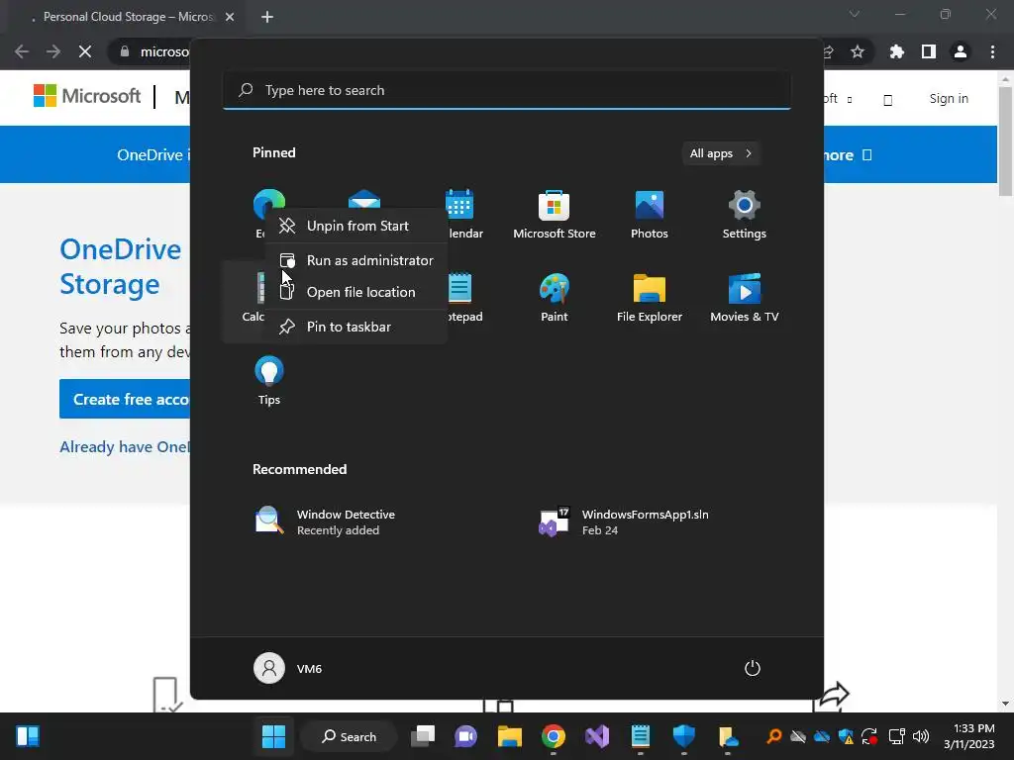The image size is (1014, 760).
Task: Click the Edge icon in pinned apps
Action: 269,200
